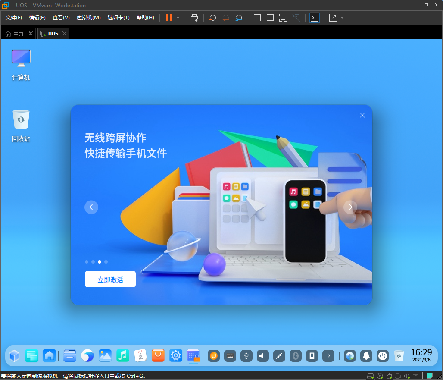This screenshot has height=380, width=443.
Task: Select the last carousel page dot
Action: tap(106, 262)
